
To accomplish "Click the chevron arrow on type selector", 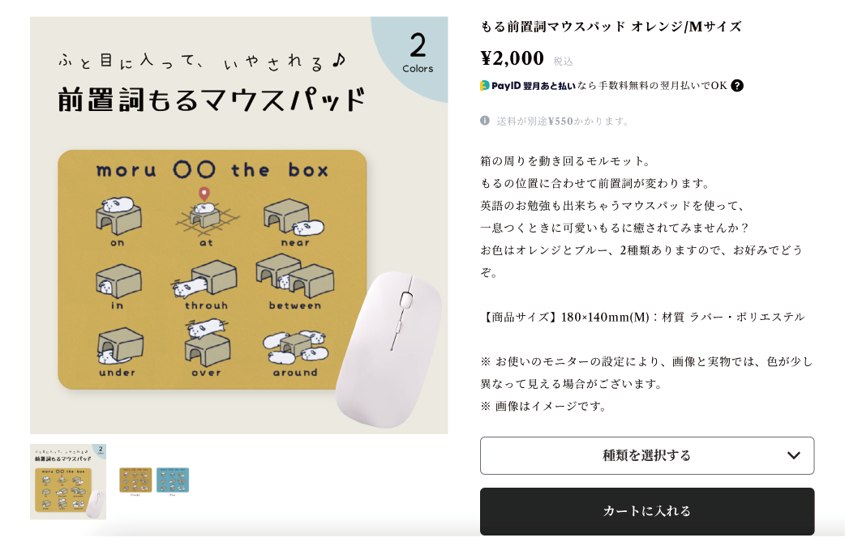I will (794, 455).
